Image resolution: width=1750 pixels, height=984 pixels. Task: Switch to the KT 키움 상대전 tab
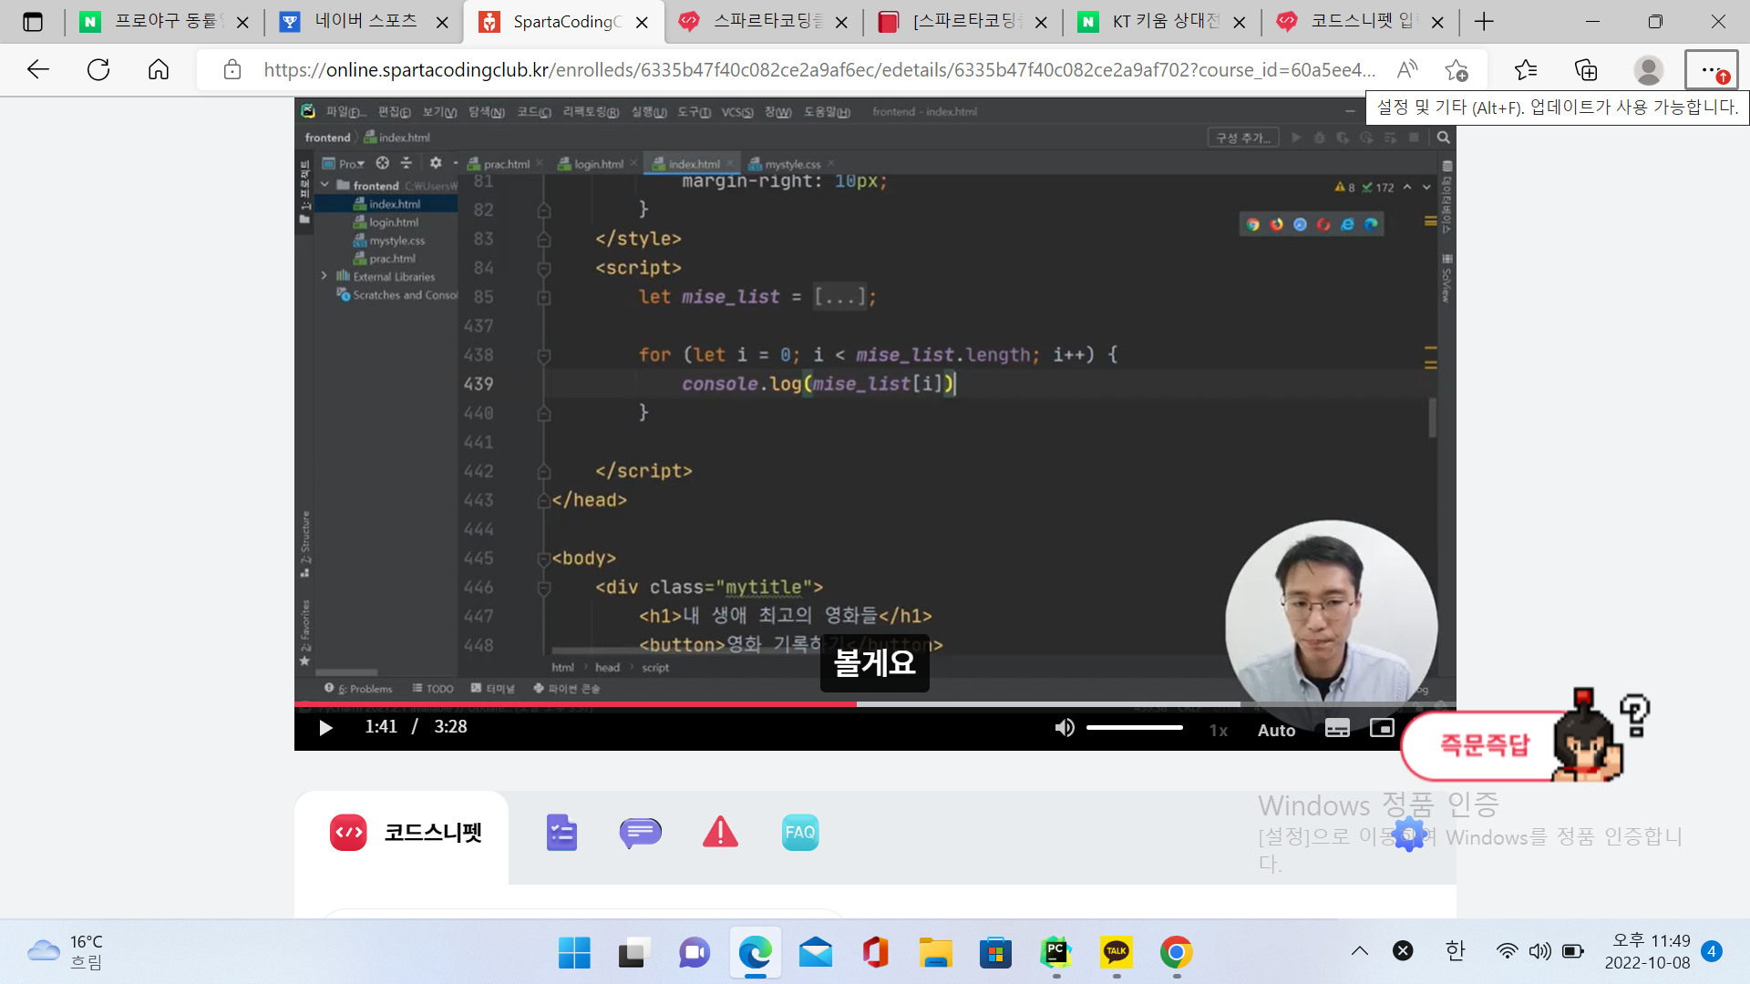point(1162,22)
